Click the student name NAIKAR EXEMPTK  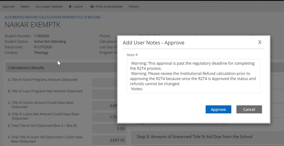click(x=32, y=25)
